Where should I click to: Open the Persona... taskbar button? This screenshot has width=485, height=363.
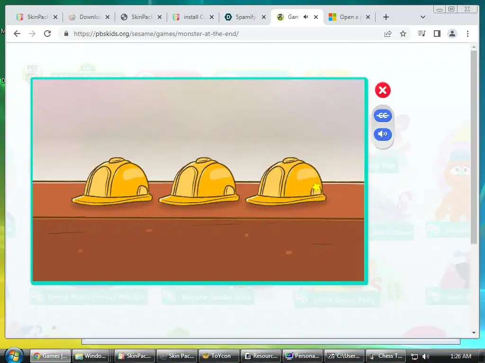click(x=303, y=356)
